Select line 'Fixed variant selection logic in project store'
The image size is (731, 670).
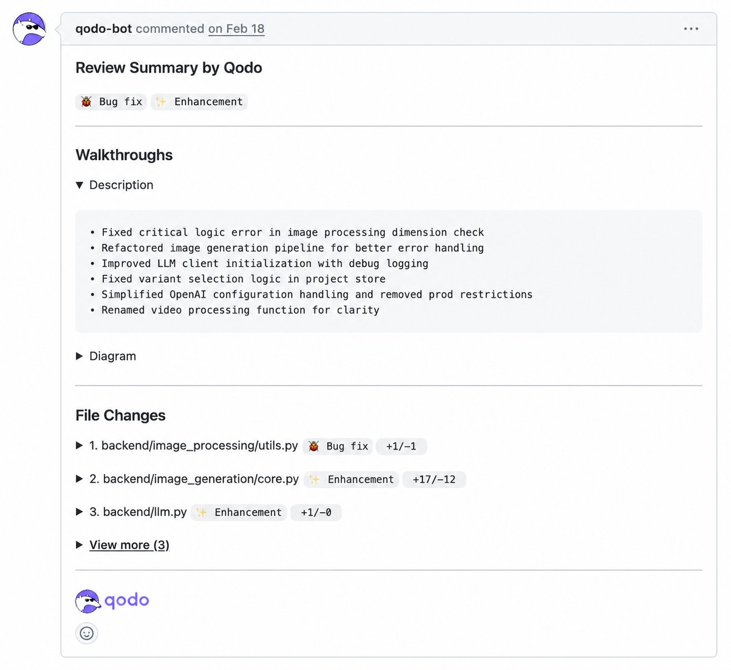click(243, 279)
